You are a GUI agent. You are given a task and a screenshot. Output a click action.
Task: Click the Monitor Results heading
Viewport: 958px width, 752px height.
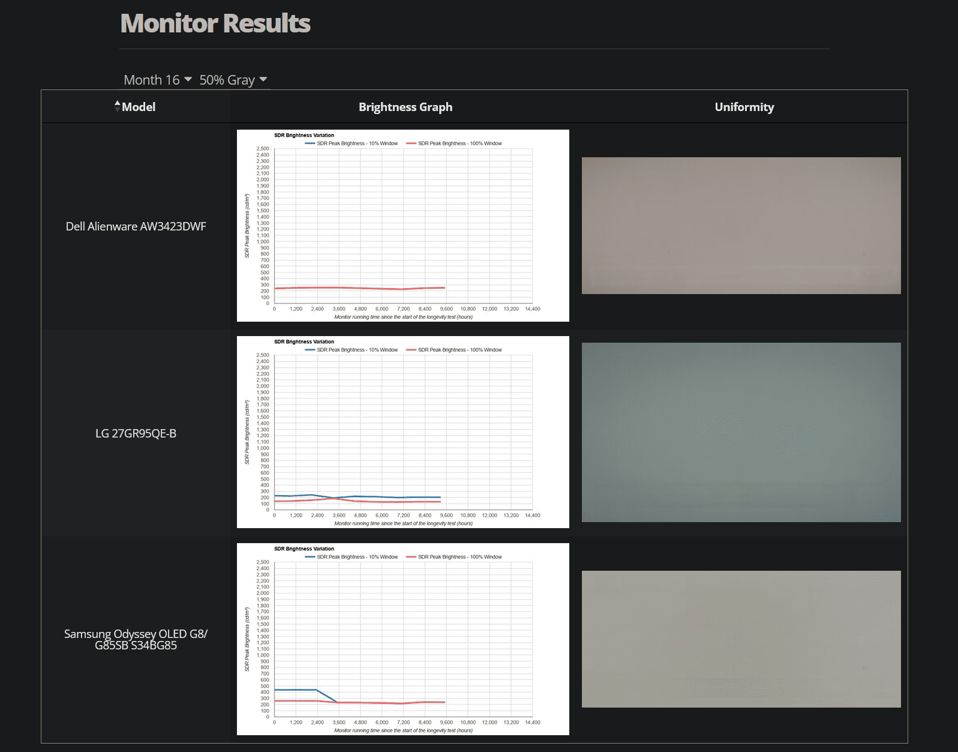coord(215,23)
